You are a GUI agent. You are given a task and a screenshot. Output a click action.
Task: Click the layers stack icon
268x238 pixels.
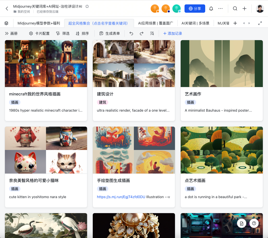point(6,23)
